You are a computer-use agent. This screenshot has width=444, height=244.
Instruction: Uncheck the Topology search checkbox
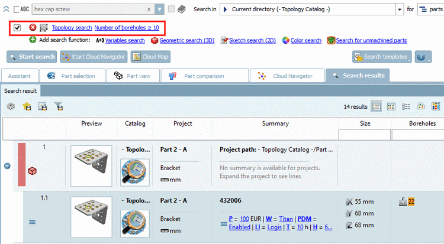[x=17, y=28]
